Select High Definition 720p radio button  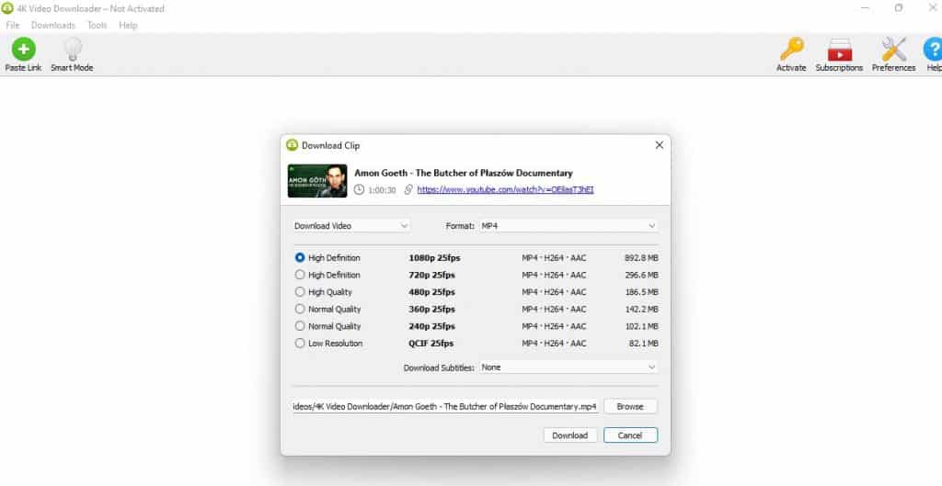tap(300, 275)
